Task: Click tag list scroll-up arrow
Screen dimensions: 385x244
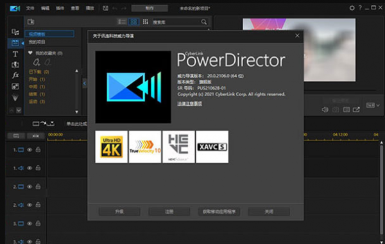Action: pos(76,71)
